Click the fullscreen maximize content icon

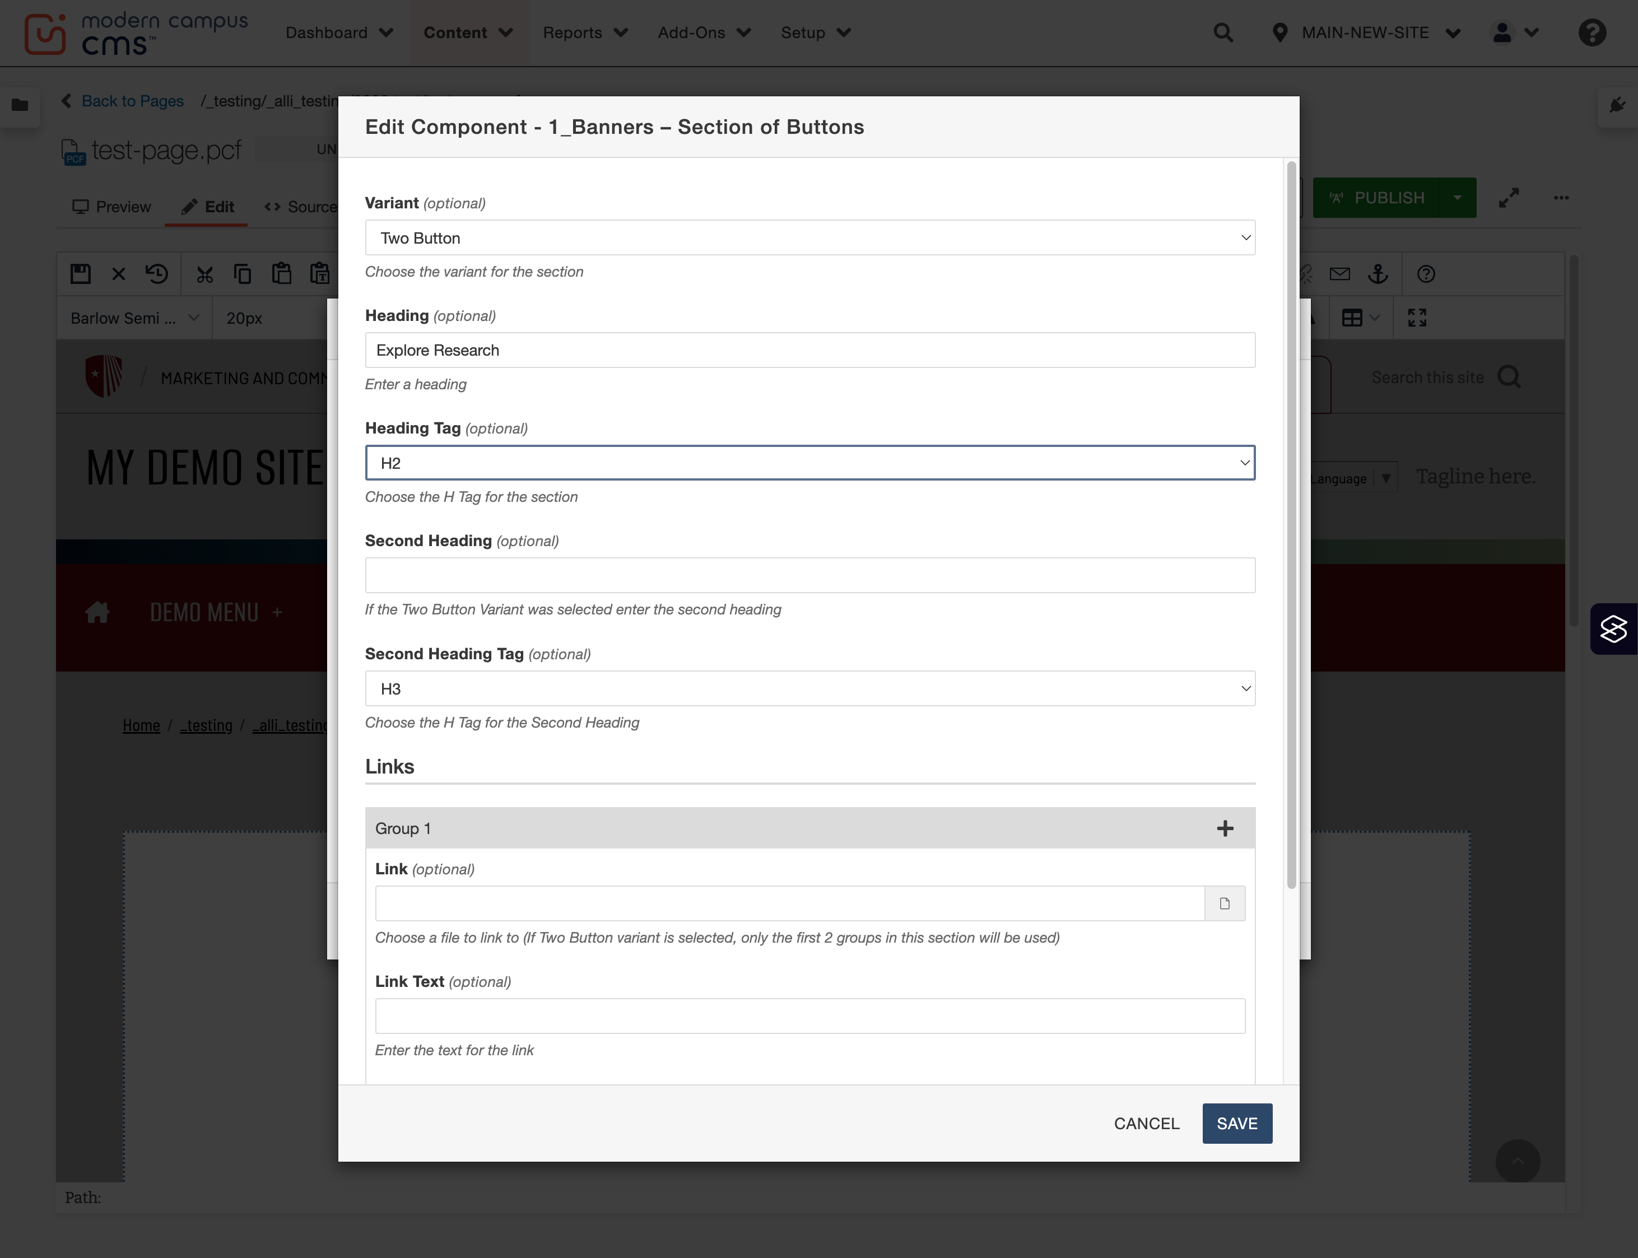pyautogui.click(x=1417, y=318)
